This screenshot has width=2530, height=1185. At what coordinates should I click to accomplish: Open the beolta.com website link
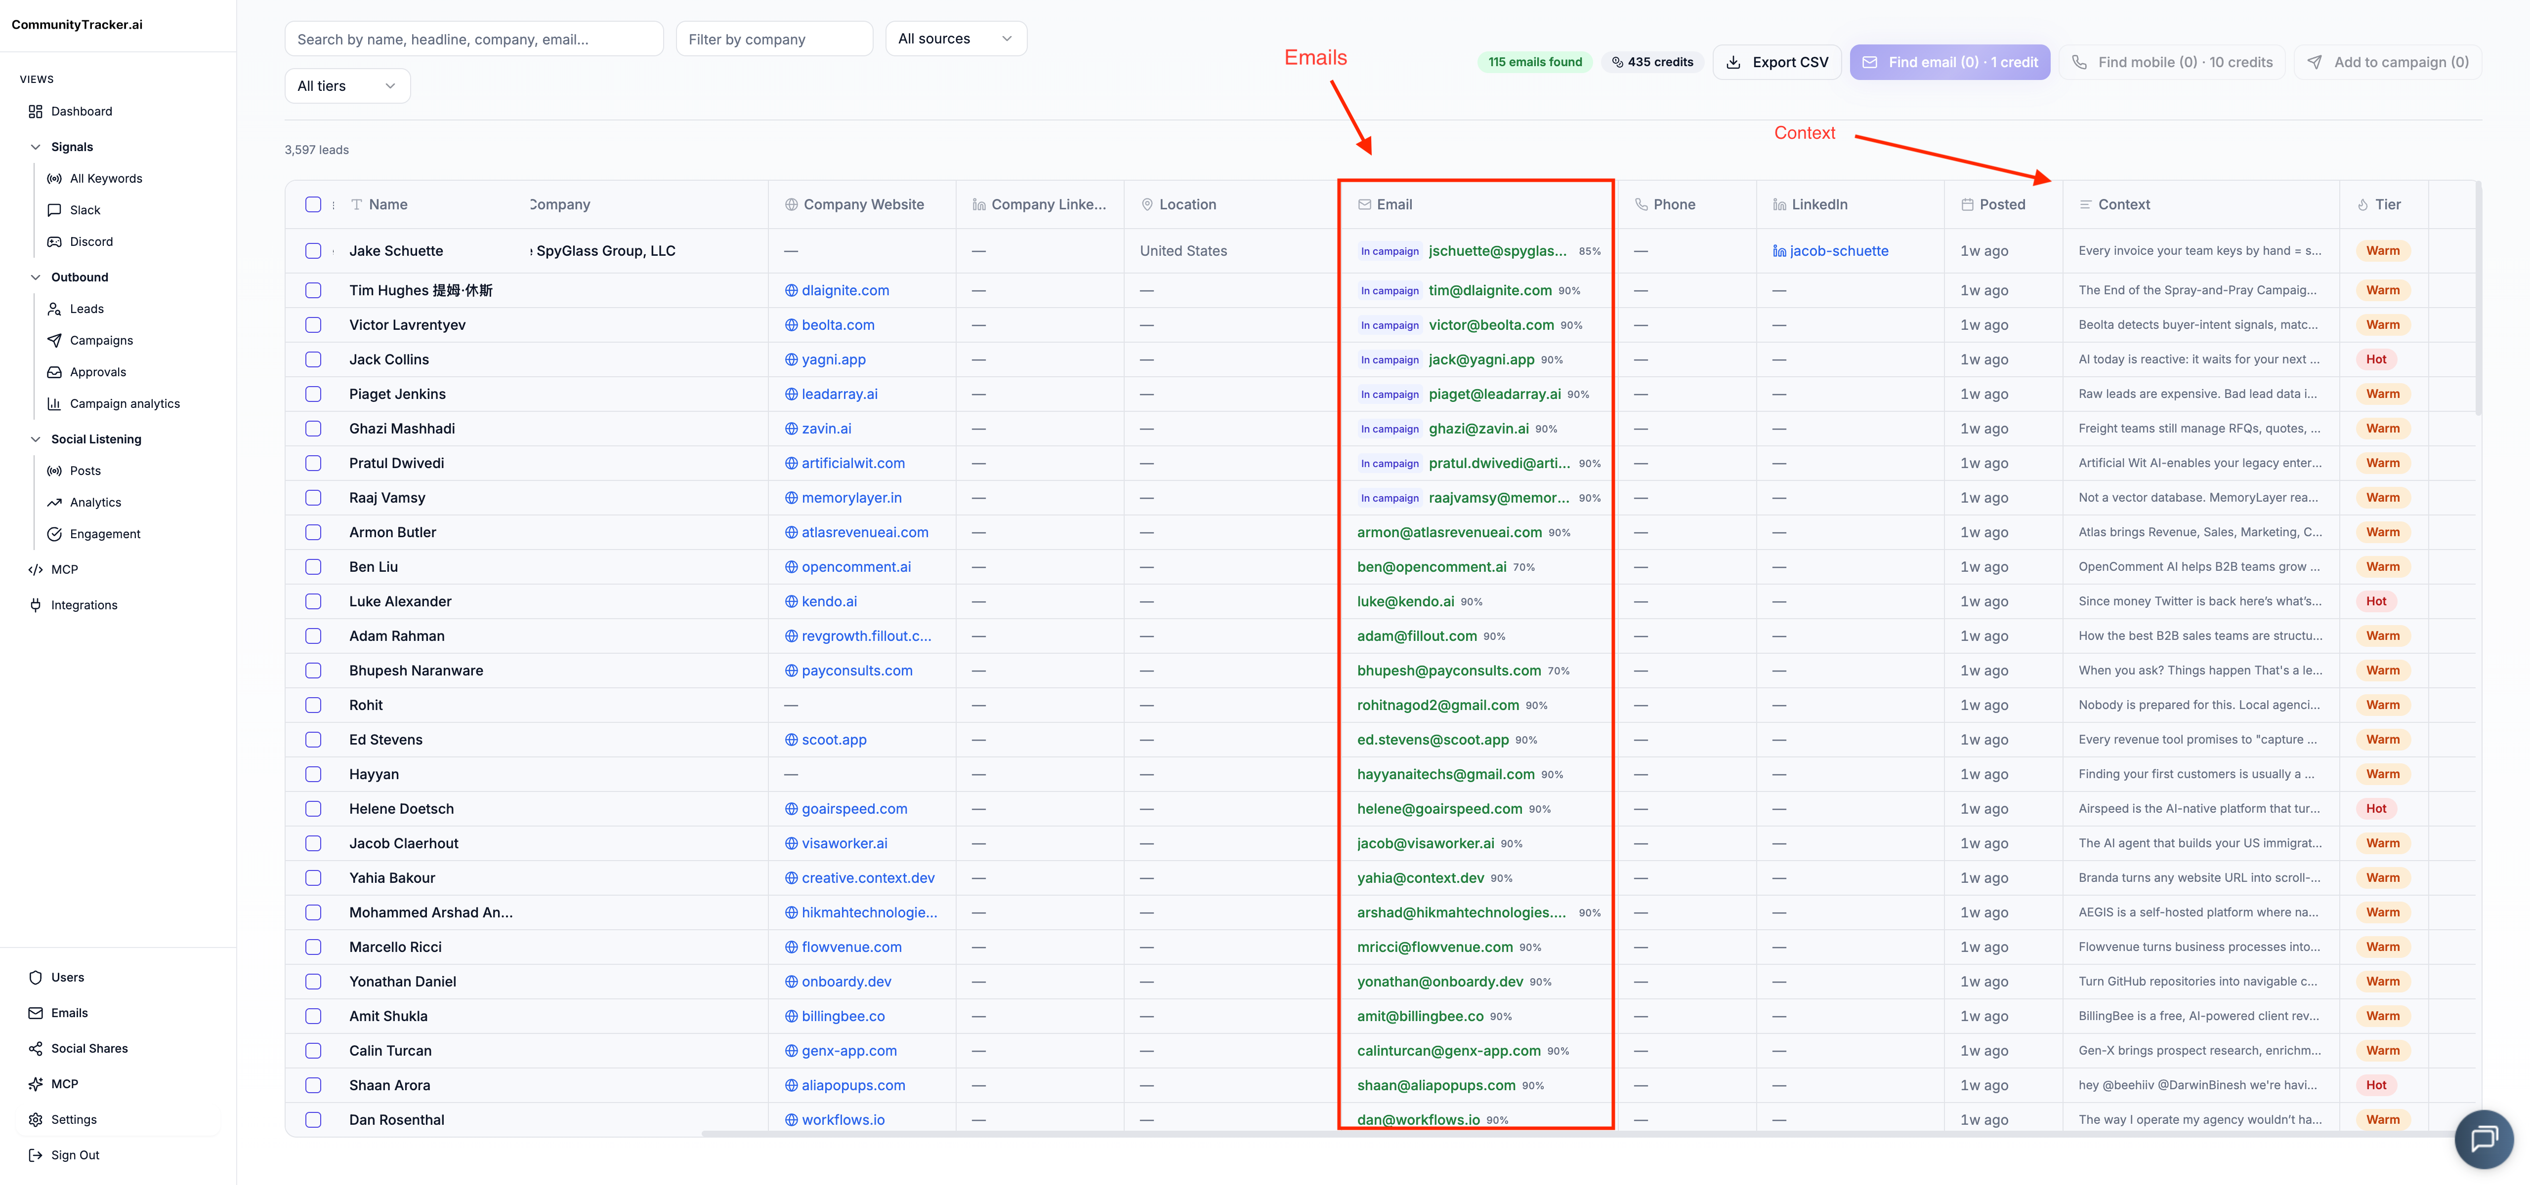(838, 325)
